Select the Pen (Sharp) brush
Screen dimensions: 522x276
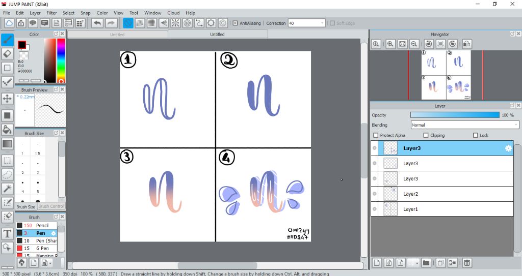[37, 240]
